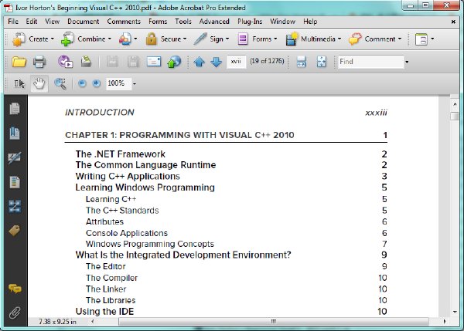This screenshot has height=331, width=464.
Task: Open the View menu
Action: pyautogui.click(x=53, y=22)
